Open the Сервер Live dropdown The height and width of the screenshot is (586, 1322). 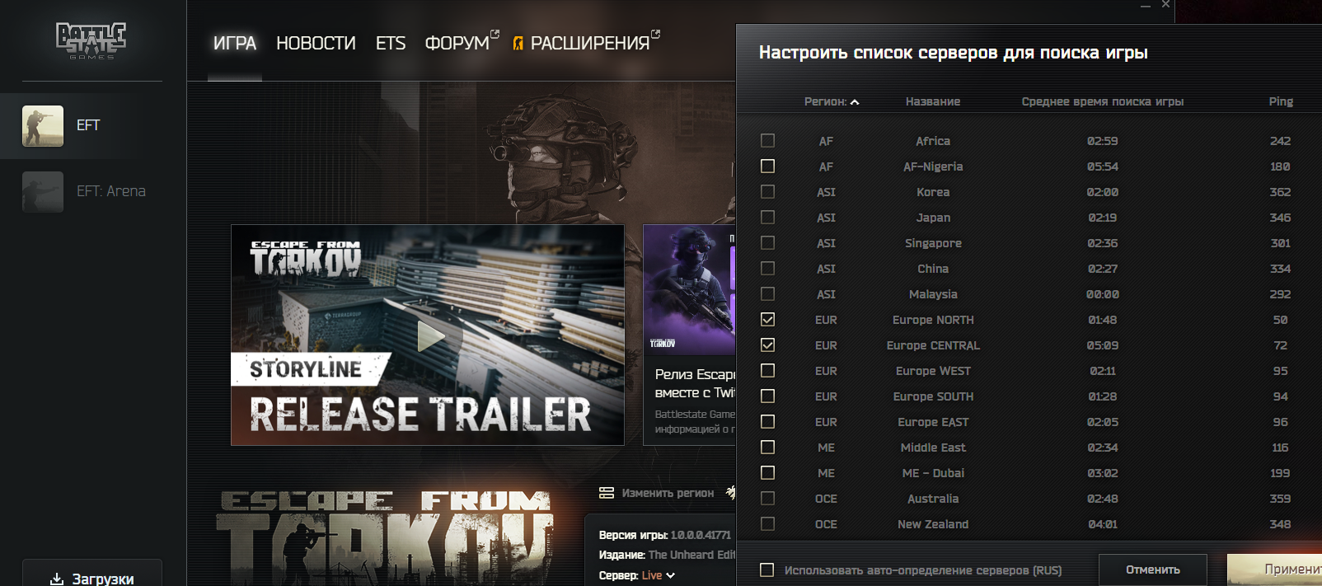pyautogui.click(x=659, y=575)
